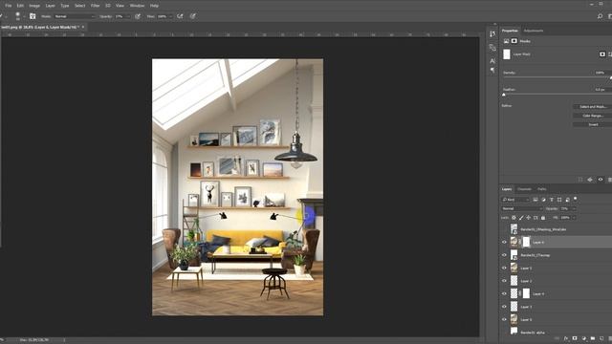The width and height of the screenshot is (612, 344).
Task: Click the add layer mask icon at Layers bottom
Action: point(575,338)
